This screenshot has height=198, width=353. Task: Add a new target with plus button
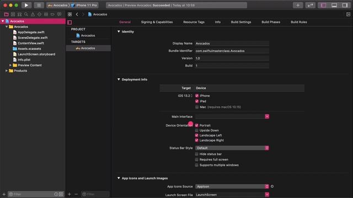point(69,194)
